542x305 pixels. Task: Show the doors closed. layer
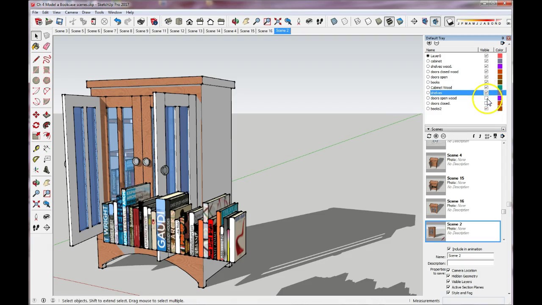coord(486,103)
